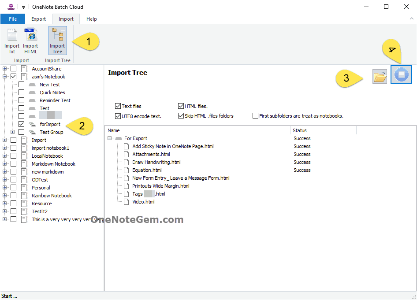Select New Form Entry_ Leave a Message Form.html
Viewport: 417px width, 300px height.
[181, 178]
